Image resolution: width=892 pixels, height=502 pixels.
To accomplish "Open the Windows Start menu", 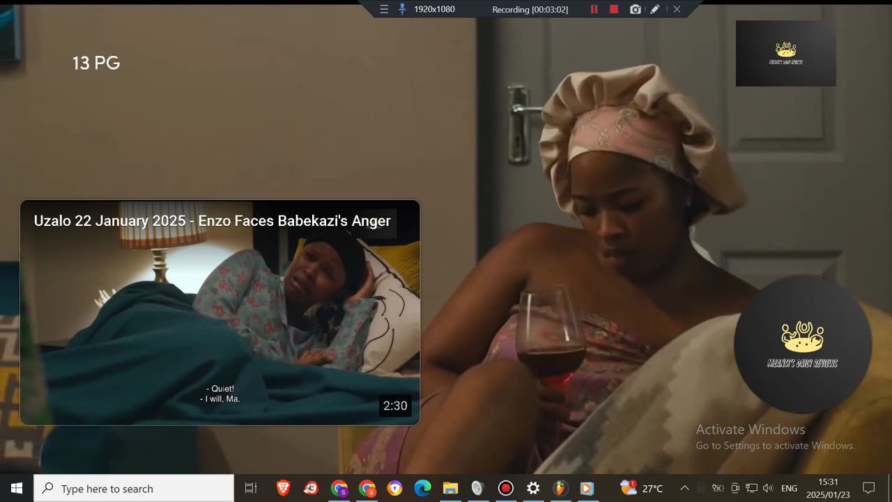I will [17, 488].
